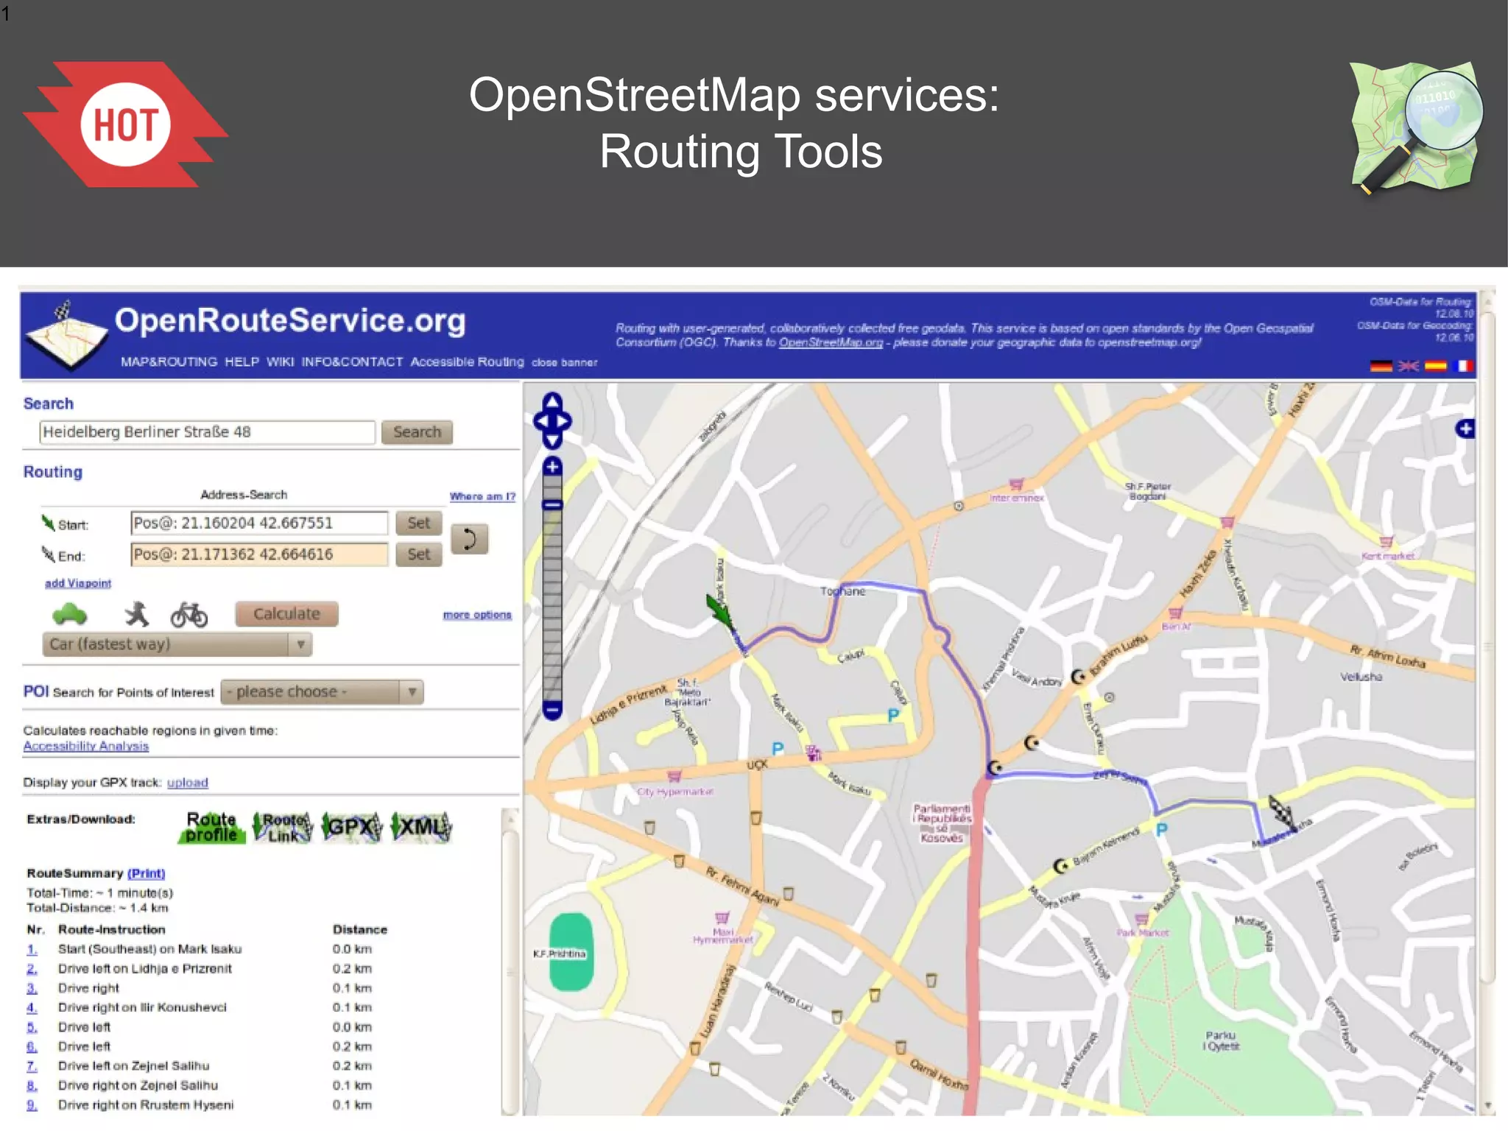This screenshot has height=1131, width=1508.
Task: Open OpenStreetMap.org link in banner
Action: [831, 342]
